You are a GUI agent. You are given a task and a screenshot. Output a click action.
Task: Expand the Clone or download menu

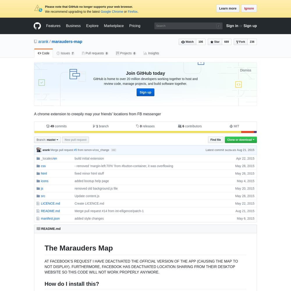click(x=241, y=140)
